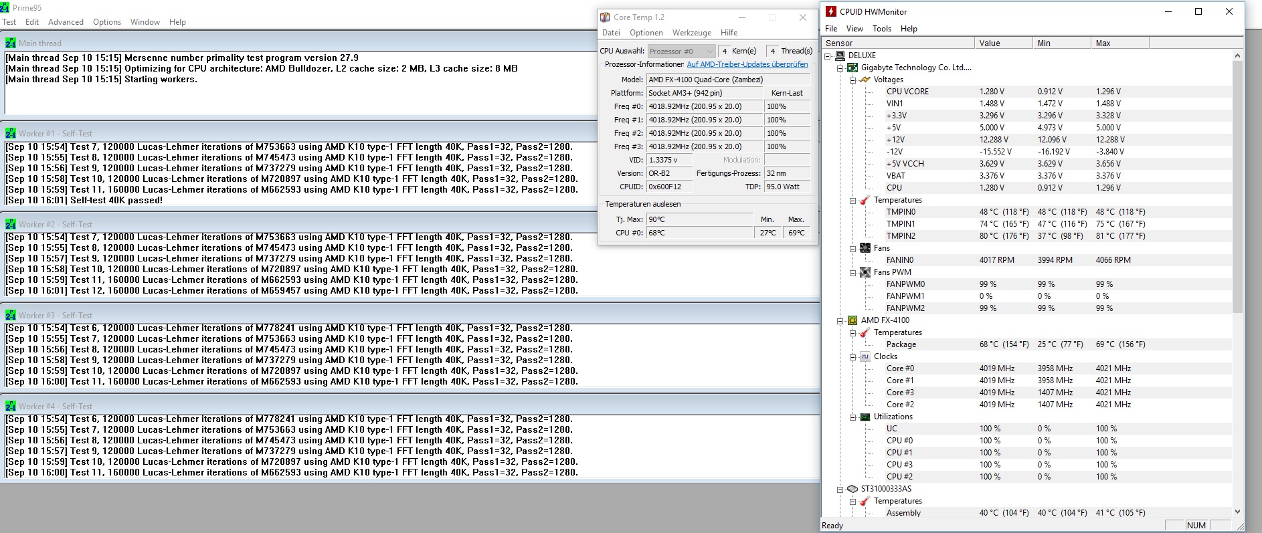
Task: Click the Min column header
Action: pos(1062,43)
